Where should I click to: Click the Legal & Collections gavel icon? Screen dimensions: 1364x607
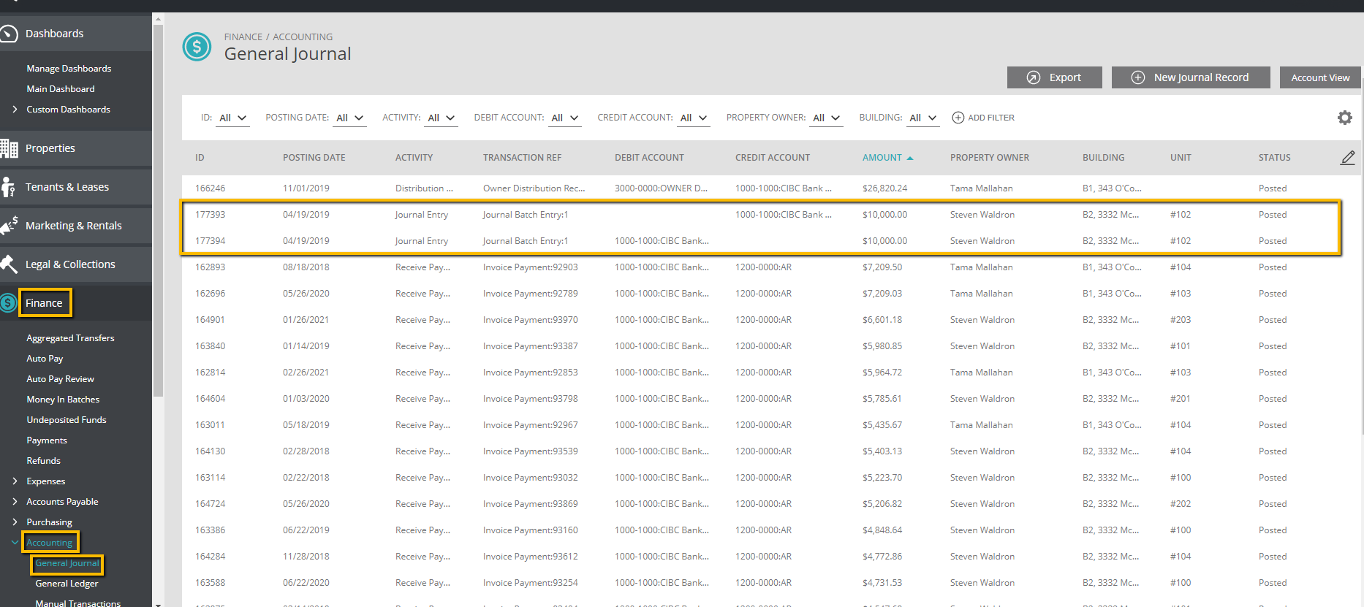9,264
